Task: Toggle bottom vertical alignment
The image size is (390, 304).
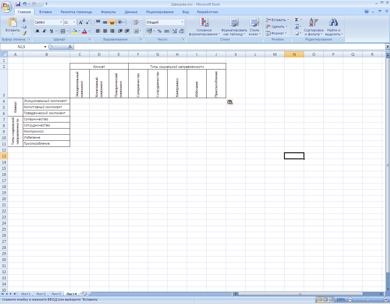Action: pyautogui.click(x=112, y=22)
